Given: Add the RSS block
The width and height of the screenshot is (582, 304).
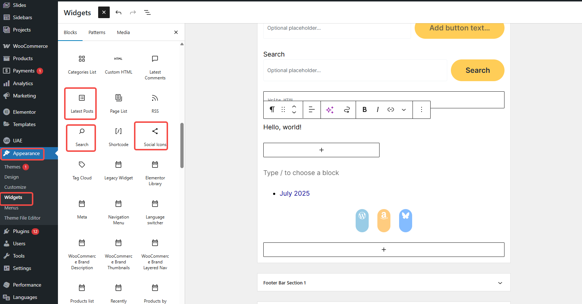Looking at the screenshot, I should (x=155, y=103).
